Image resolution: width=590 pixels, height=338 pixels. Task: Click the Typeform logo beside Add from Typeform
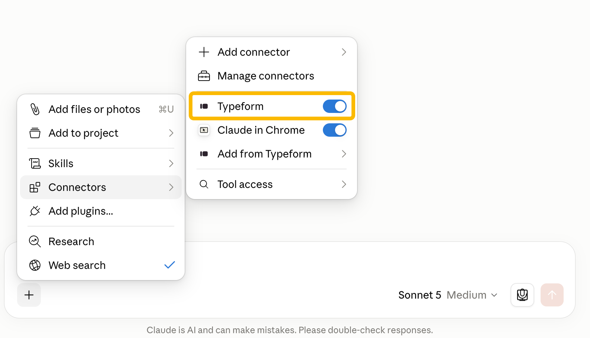204,154
